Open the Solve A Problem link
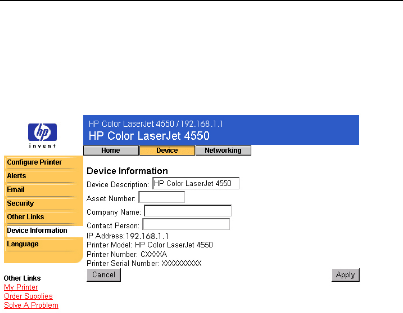 [31, 305]
